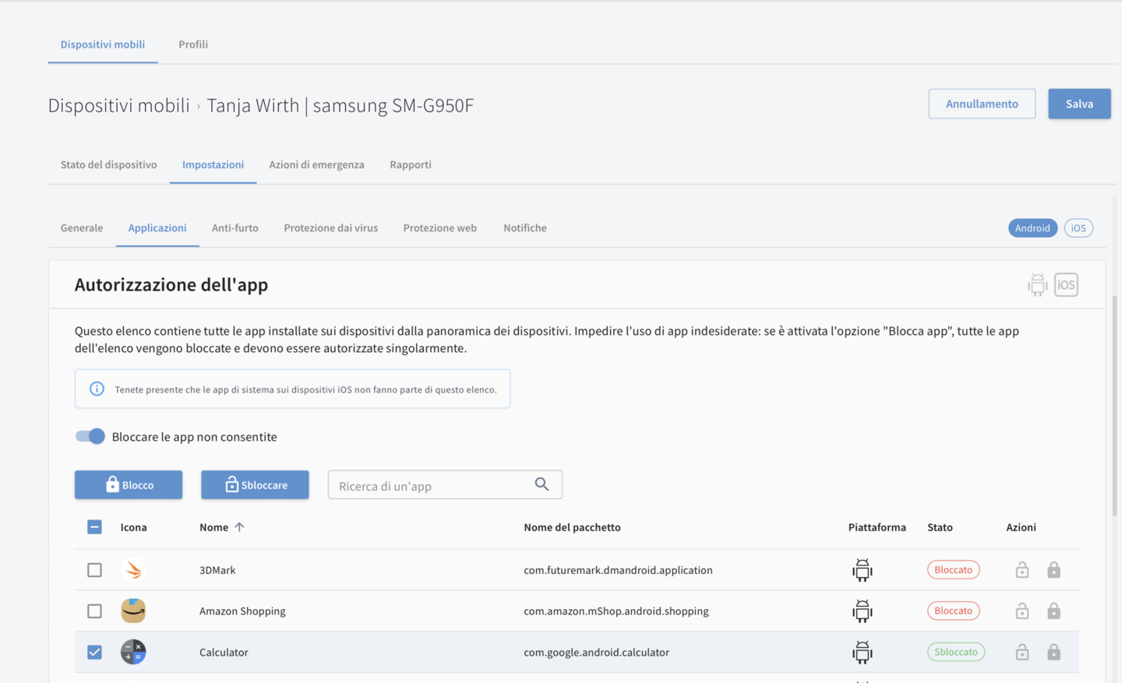Click the Android icon in the panel header
Image resolution: width=1122 pixels, height=683 pixels.
(1037, 285)
